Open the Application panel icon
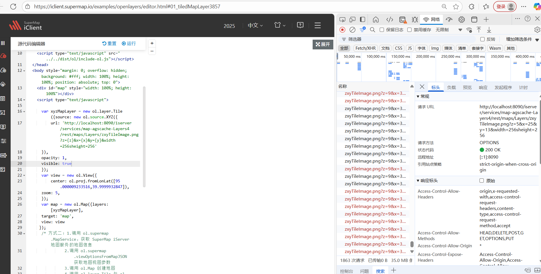The image size is (541, 274). click(474, 20)
